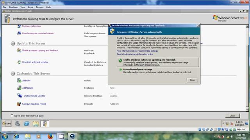The image size is (250, 140).
Task: Click the Download and install updates icon
Action: point(19,62)
